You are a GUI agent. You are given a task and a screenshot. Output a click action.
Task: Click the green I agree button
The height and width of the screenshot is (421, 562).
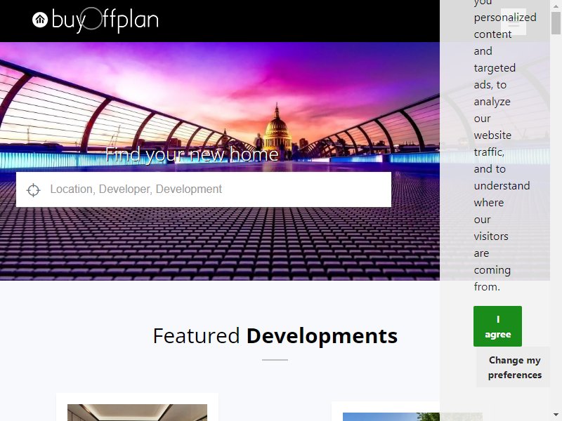click(x=497, y=326)
